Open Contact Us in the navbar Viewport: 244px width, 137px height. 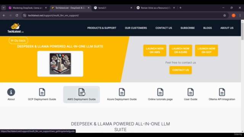tap(164, 28)
